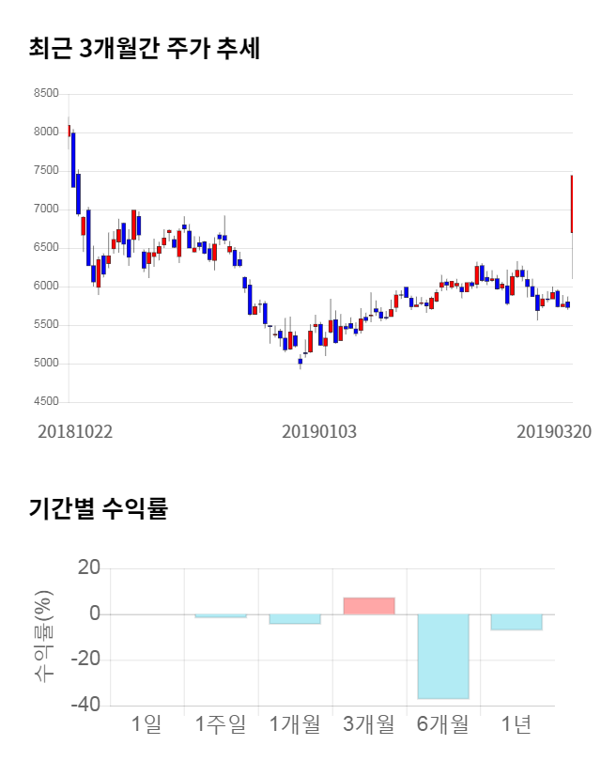
Task: Click the 1년 x-axis label
Action: pos(516,724)
